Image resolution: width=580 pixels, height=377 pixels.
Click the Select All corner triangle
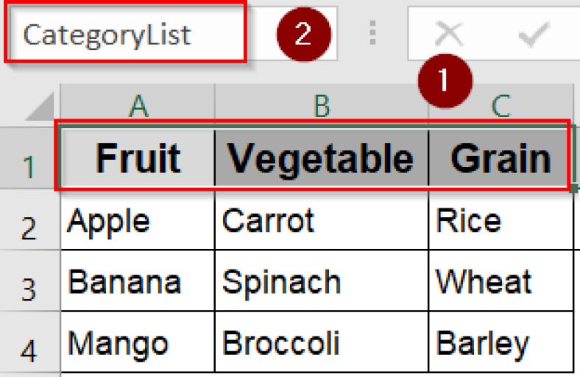tap(40, 107)
